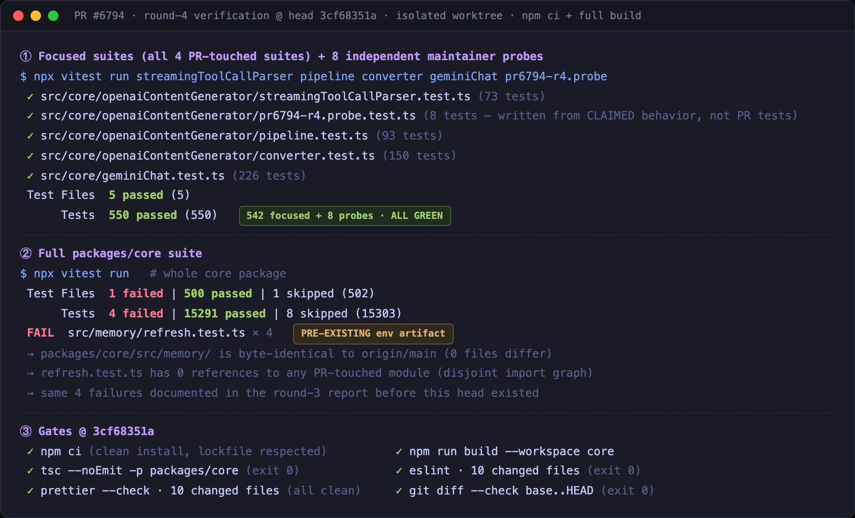Click the streamingToolCallParser.test.ts result line

pyautogui.click(x=286, y=96)
